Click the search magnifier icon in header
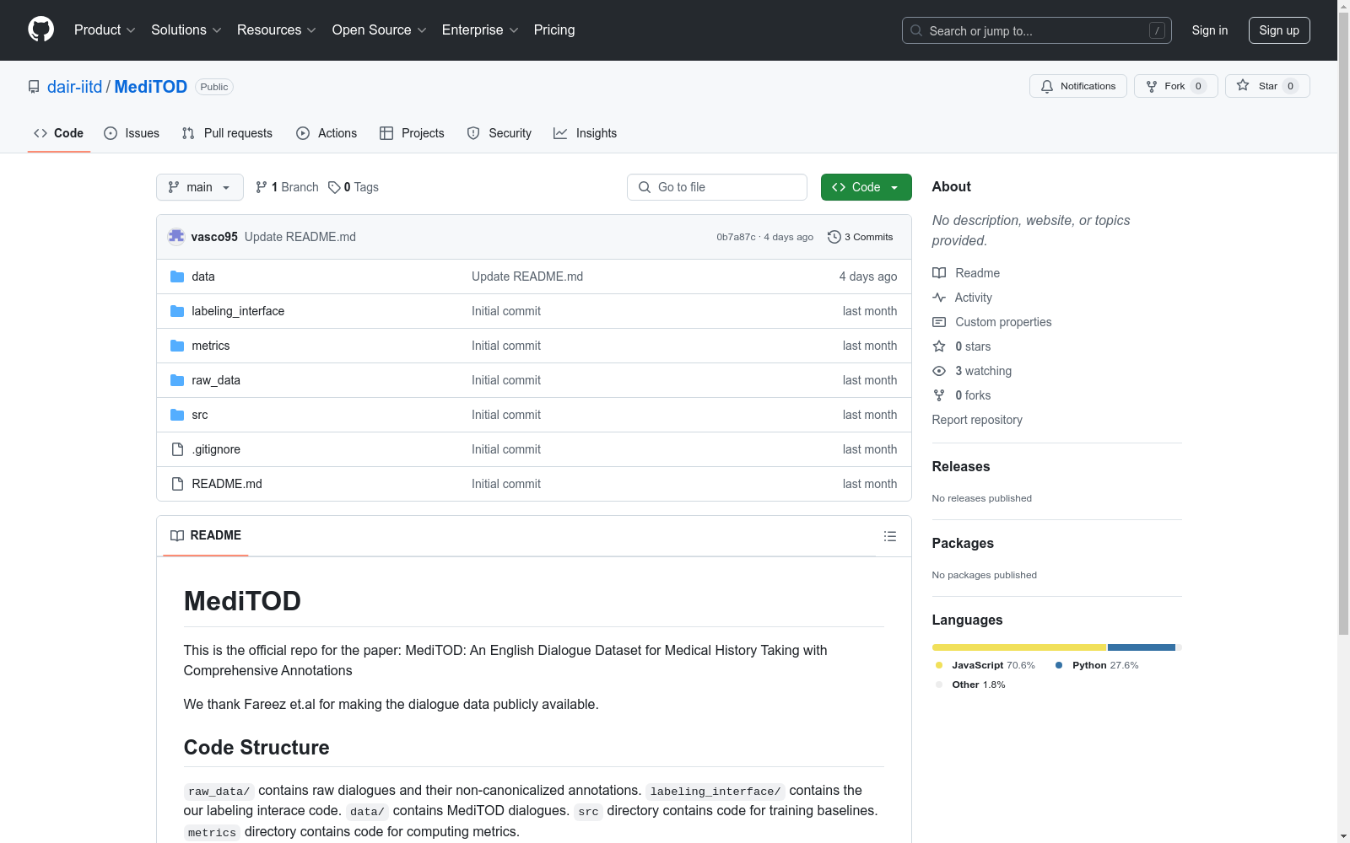The width and height of the screenshot is (1350, 843). (916, 30)
